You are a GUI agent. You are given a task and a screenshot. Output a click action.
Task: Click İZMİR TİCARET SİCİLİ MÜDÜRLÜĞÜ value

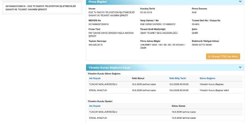(x=159, y=33)
